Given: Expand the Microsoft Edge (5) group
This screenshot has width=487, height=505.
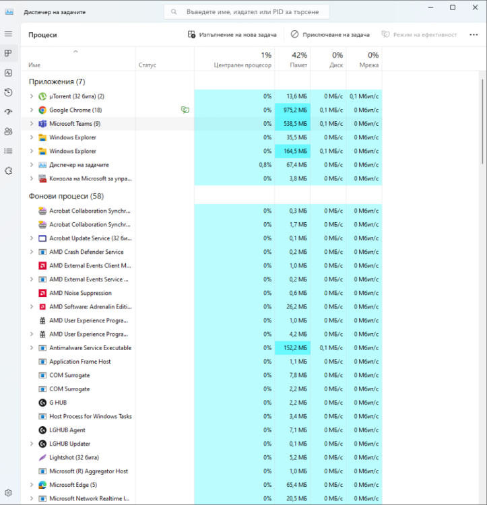Looking at the screenshot, I should [x=32, y=485].
